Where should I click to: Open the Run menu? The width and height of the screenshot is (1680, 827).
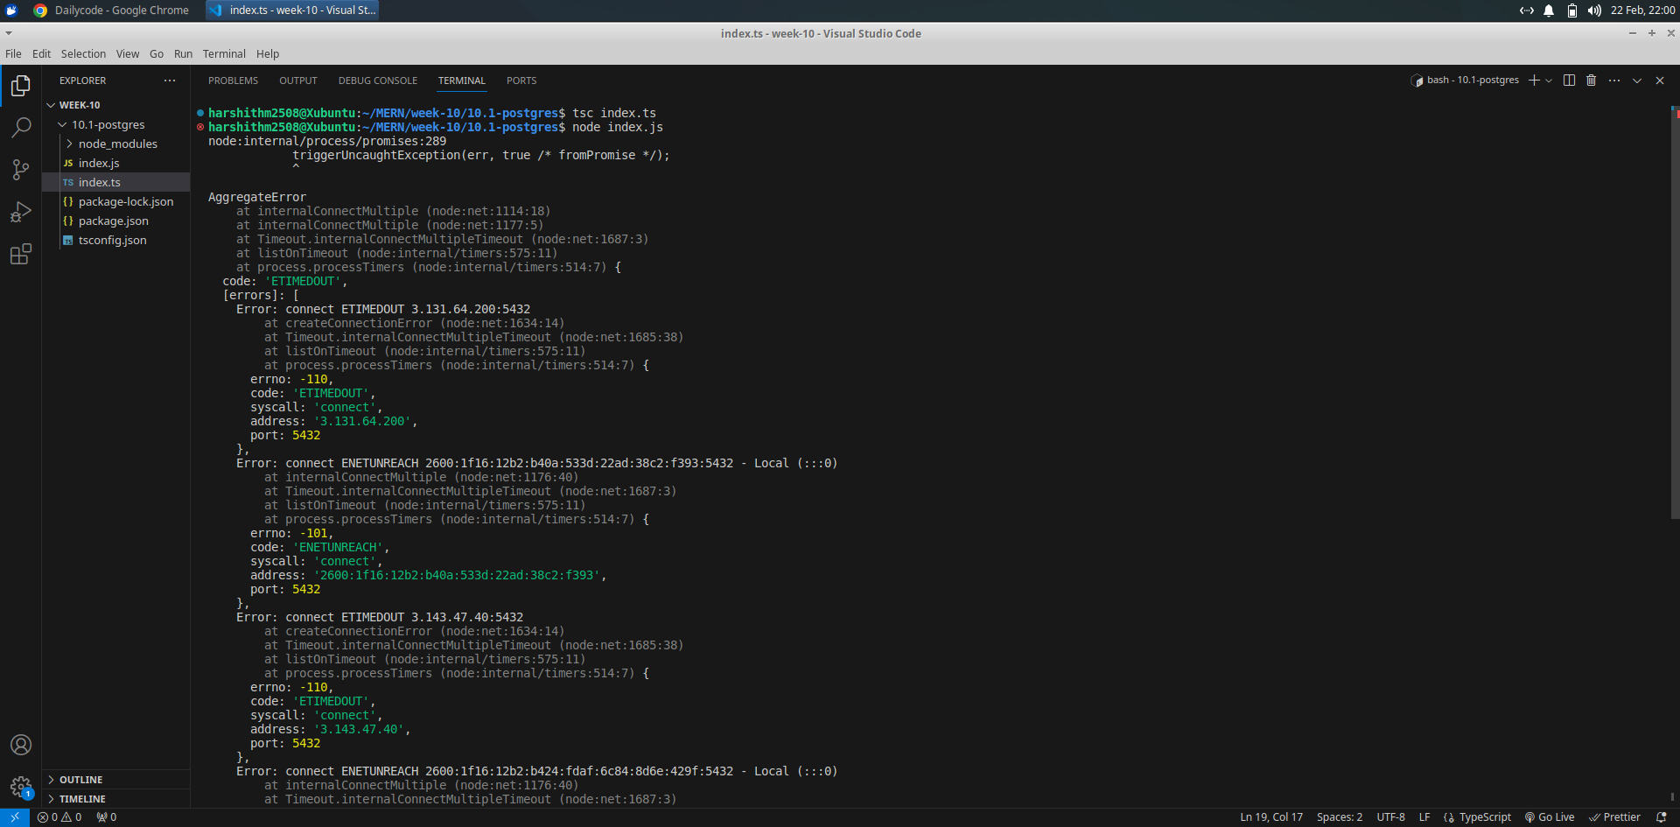pyautogui.click(x=183, y=54)
